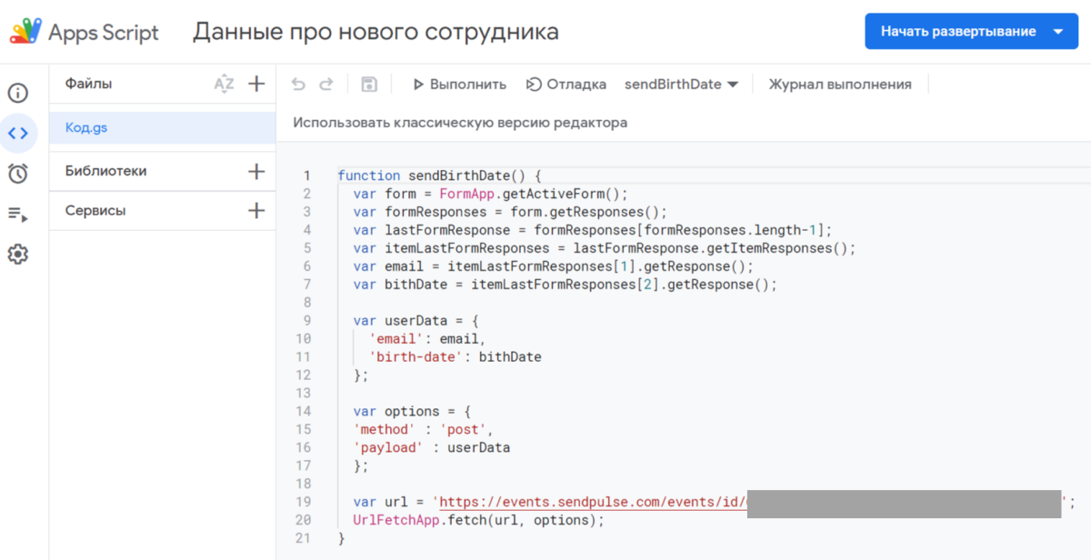The height and width of the screenshot is (560, 1091).
Task: Click line number 1 in gutter
Action: (x=306, y=175)
